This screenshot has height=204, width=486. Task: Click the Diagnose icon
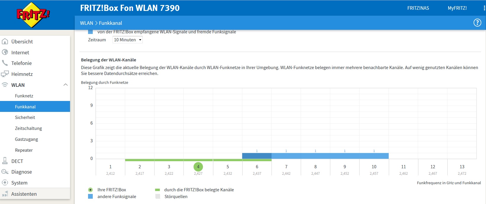pos(5,172)
